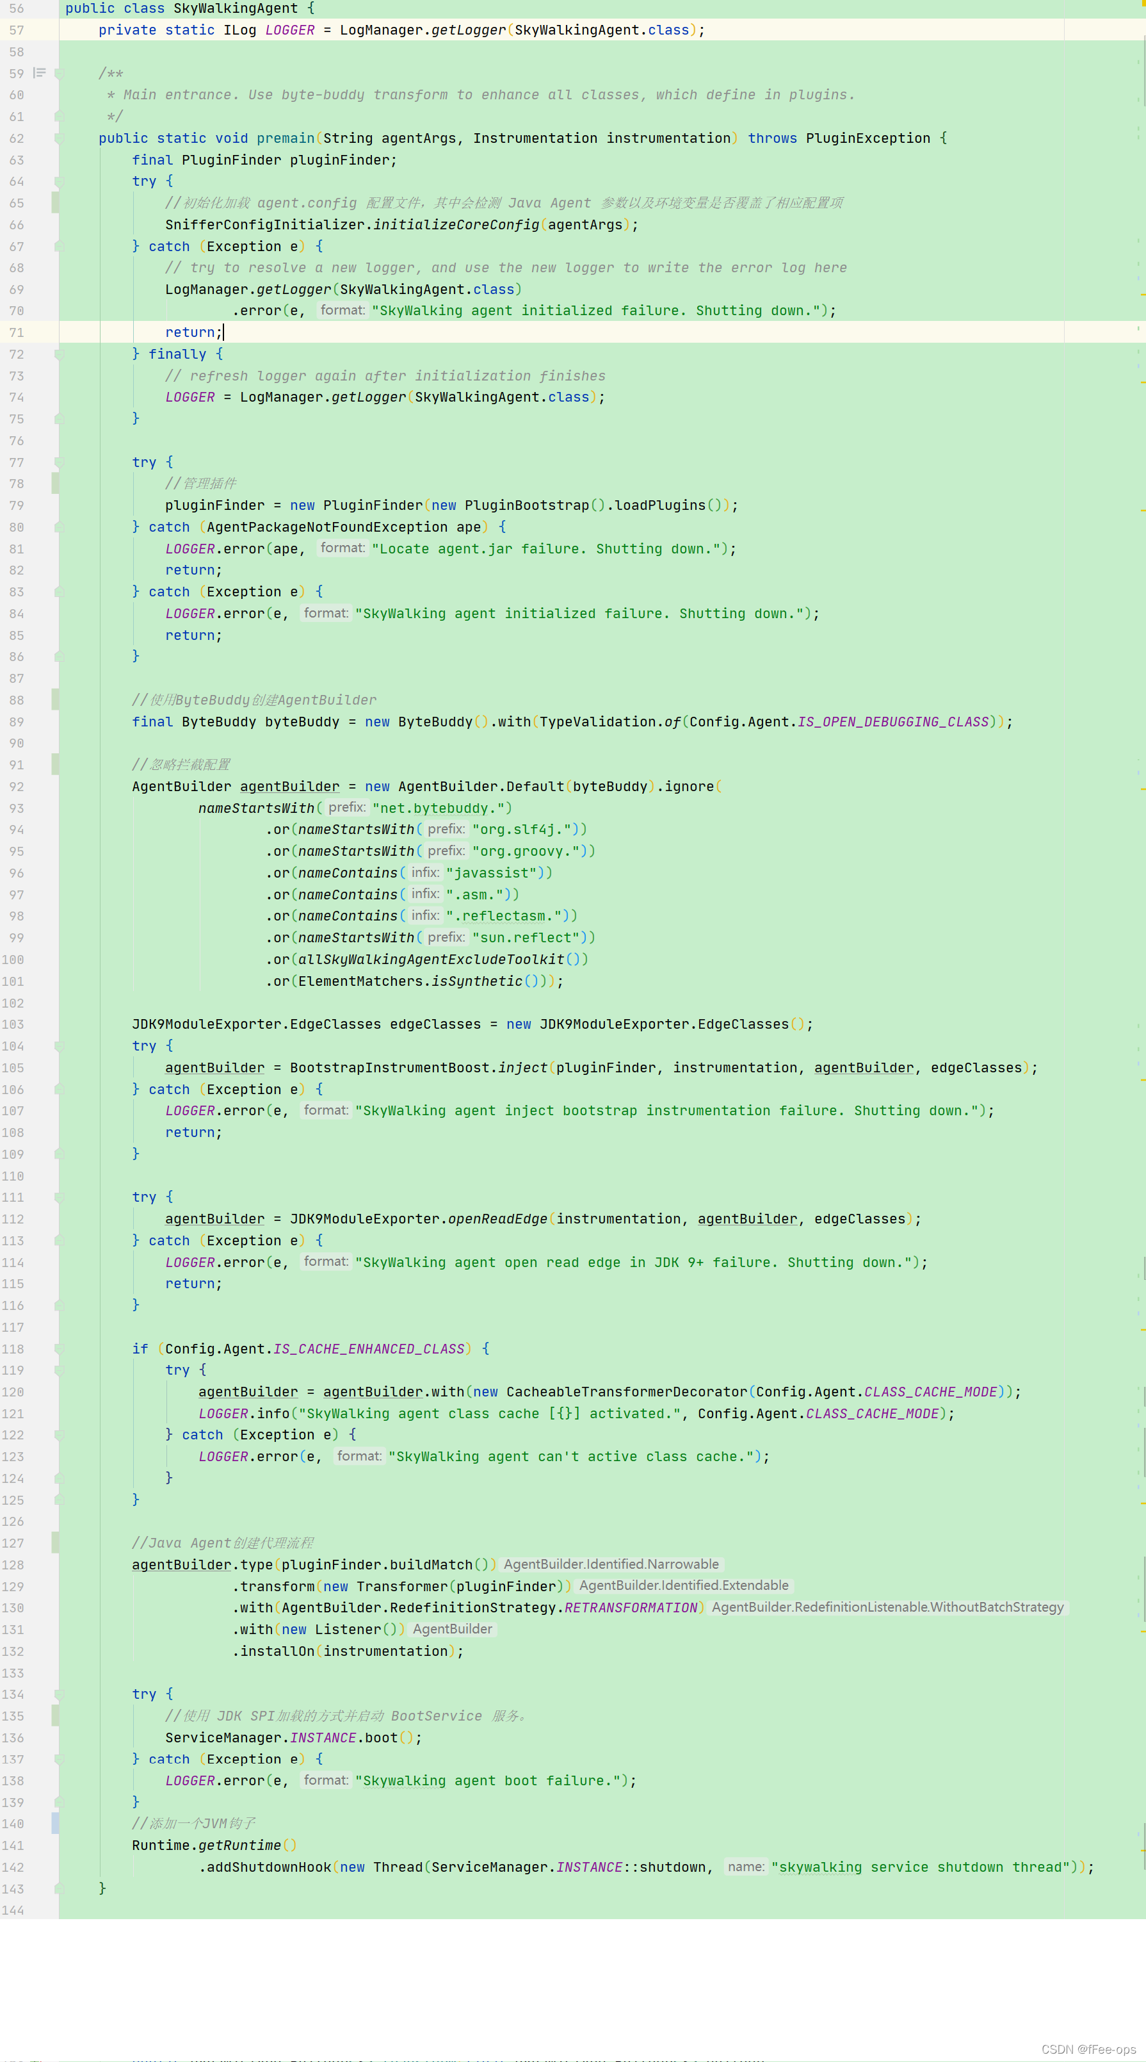
Task: Click the 'infix:' hint before "javassist"
Action: (x=425, y=872)
